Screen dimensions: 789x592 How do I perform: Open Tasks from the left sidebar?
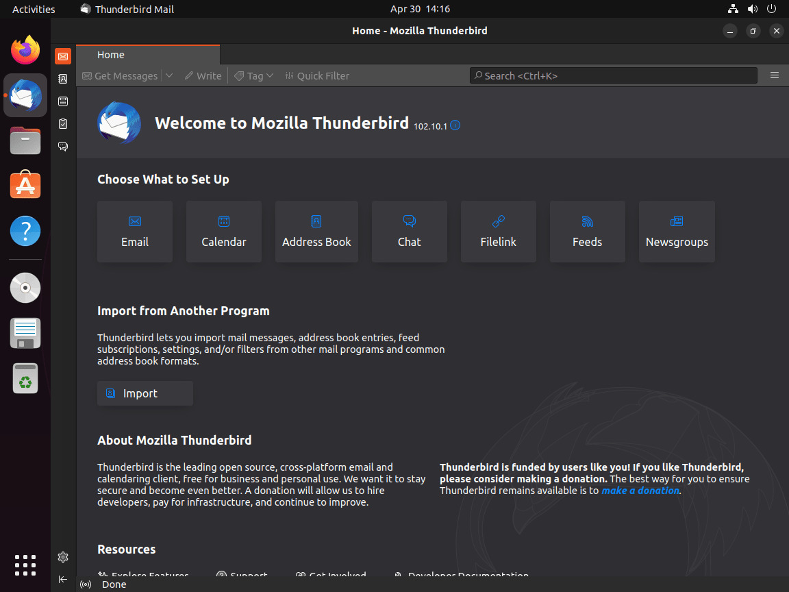[x=62, y=123]
